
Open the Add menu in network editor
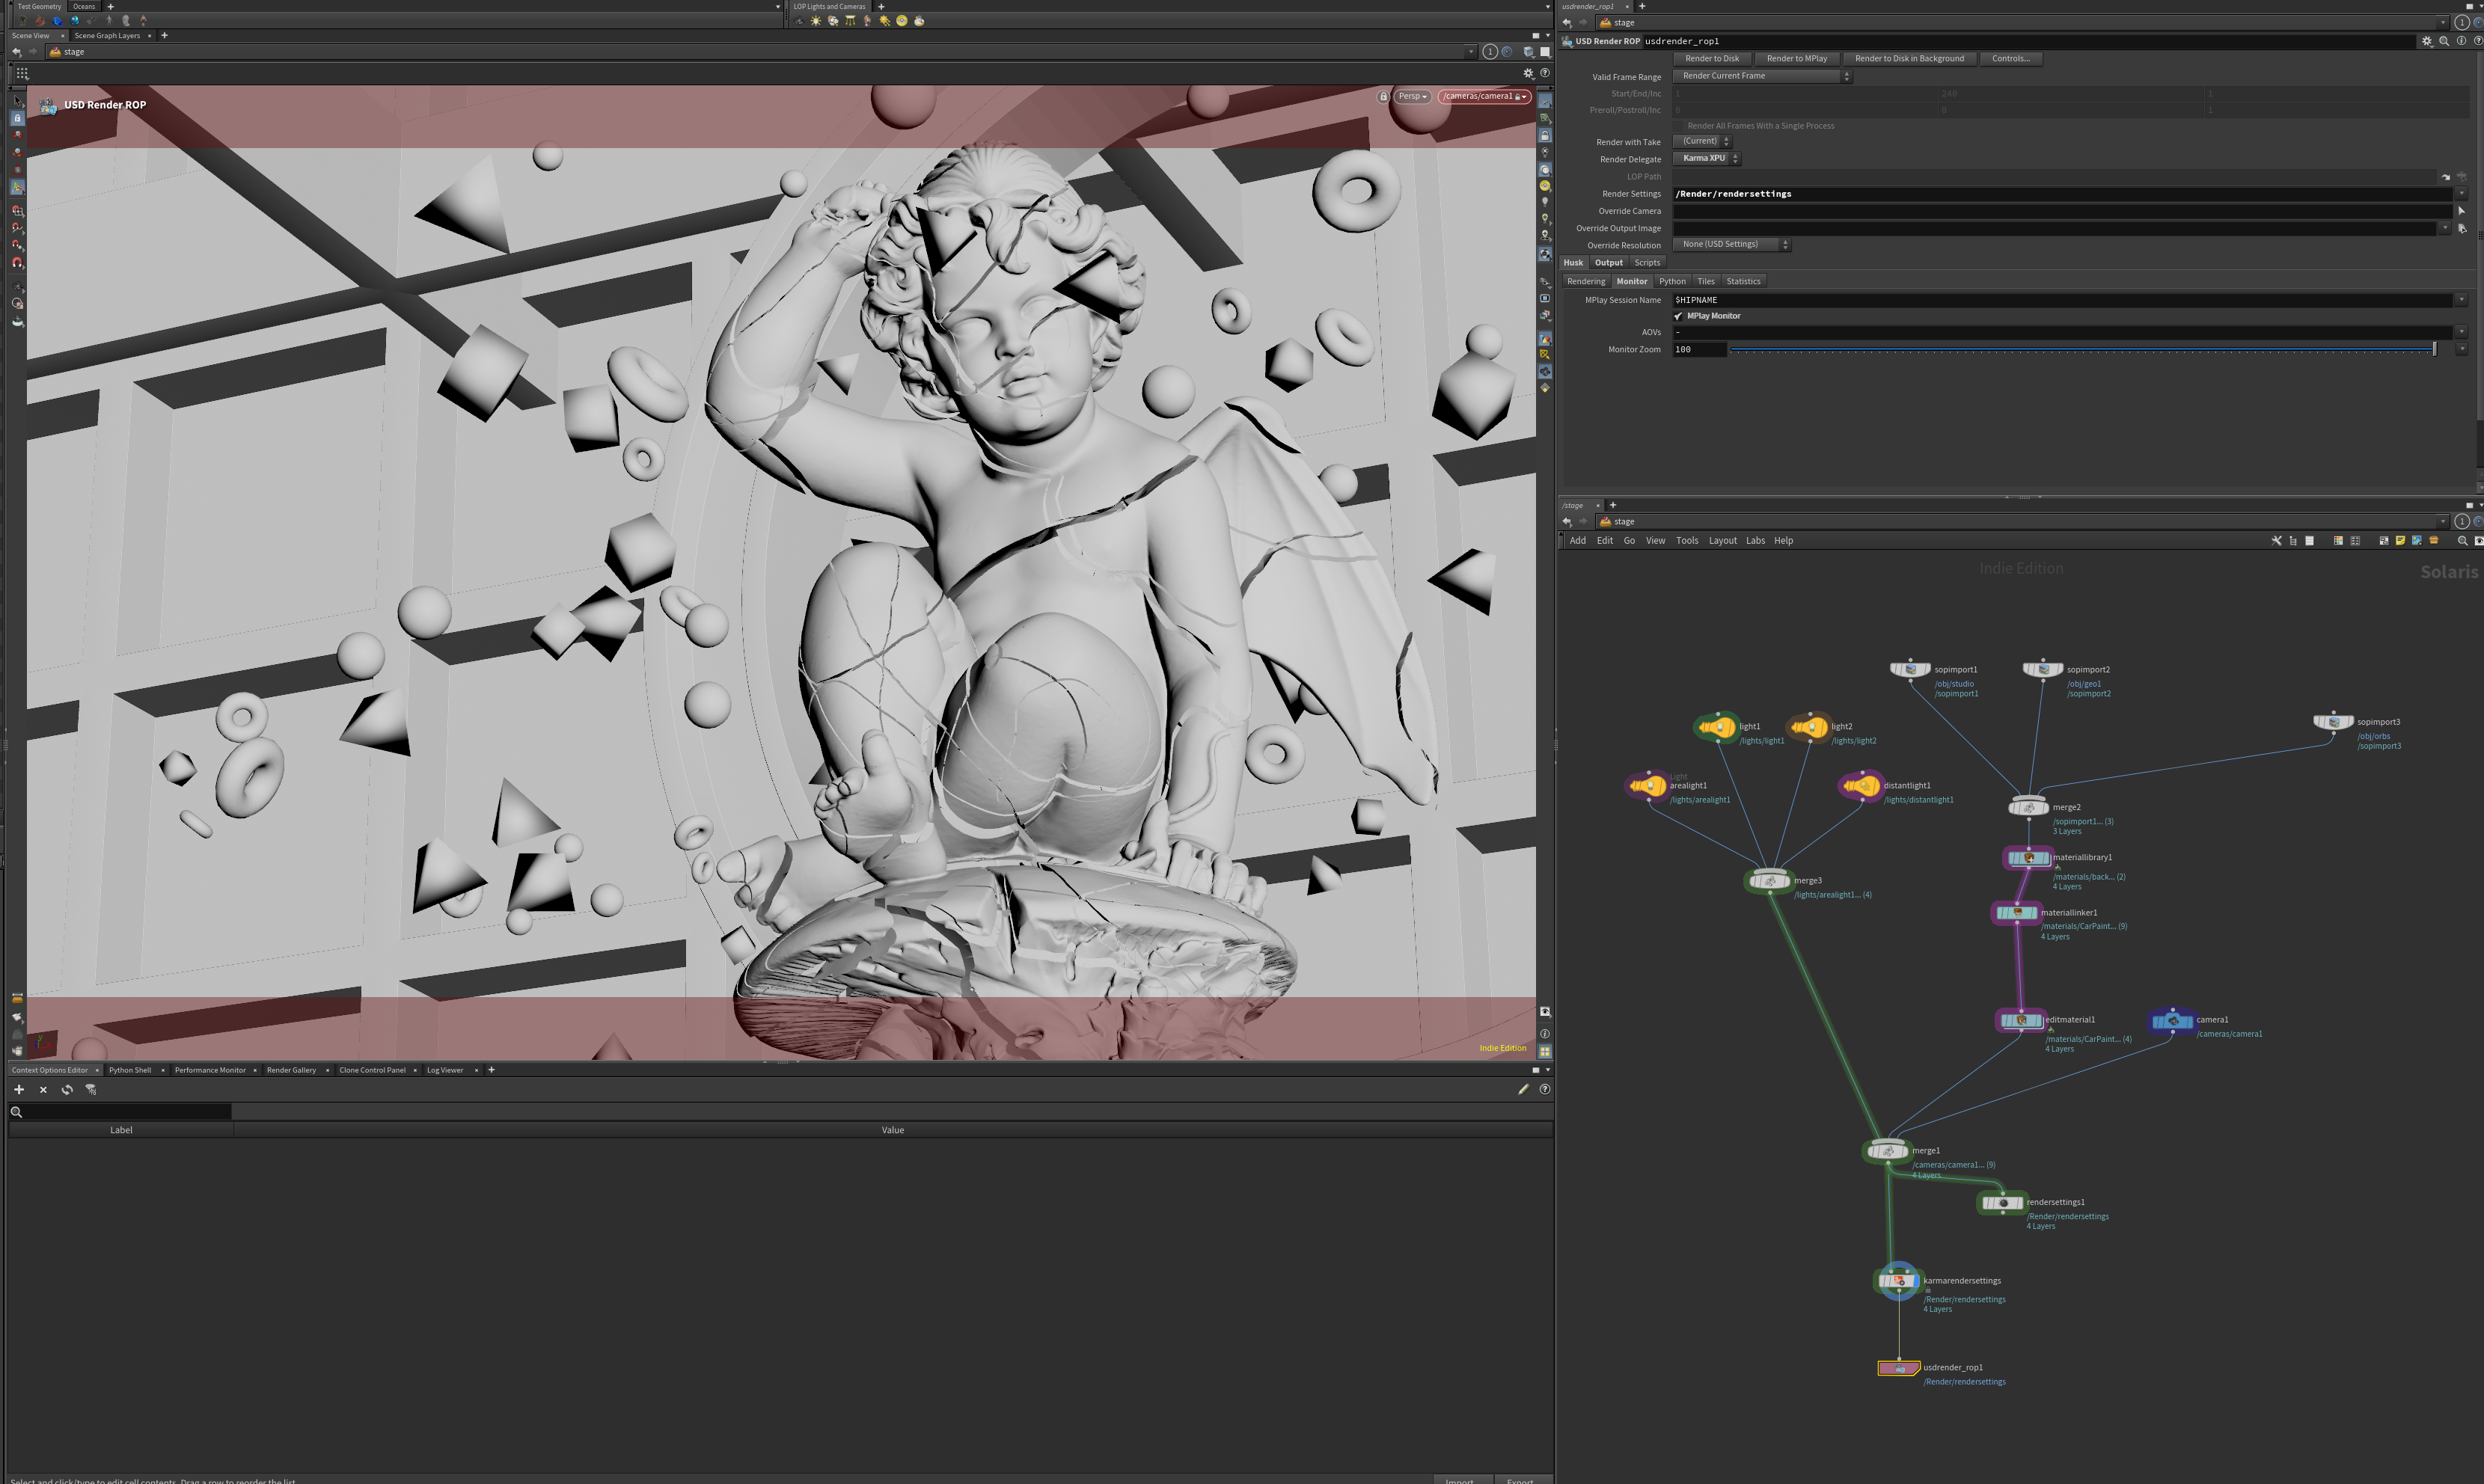1578,541
